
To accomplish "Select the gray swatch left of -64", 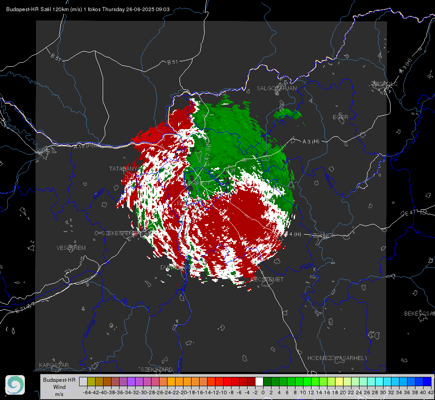I will [x=83, y=381].
